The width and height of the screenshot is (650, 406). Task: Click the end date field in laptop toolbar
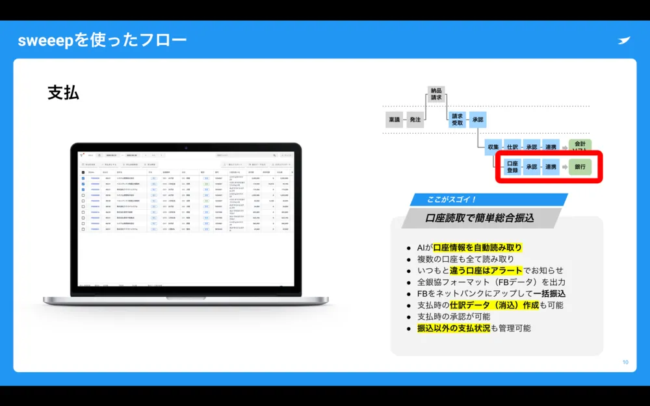(x=132, y=155)
